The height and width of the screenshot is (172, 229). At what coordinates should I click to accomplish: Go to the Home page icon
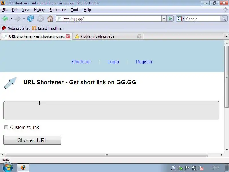pyautogui.click(x=50, y=19)
